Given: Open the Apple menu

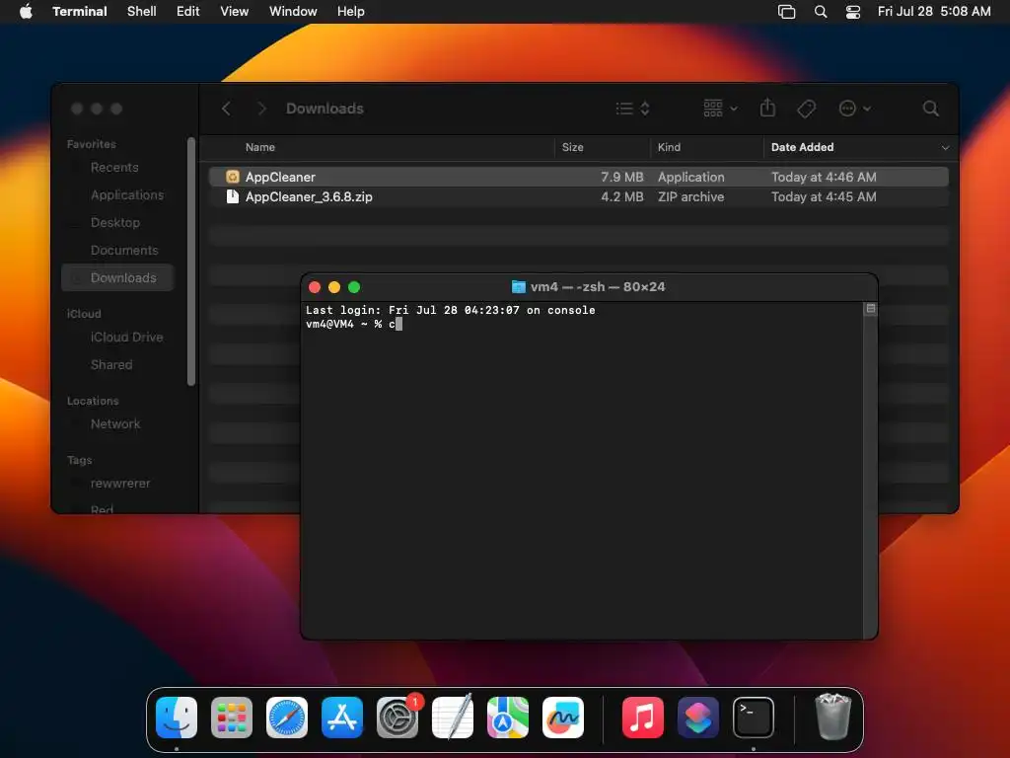Looking at the screenshot, I should coord(26,11).
